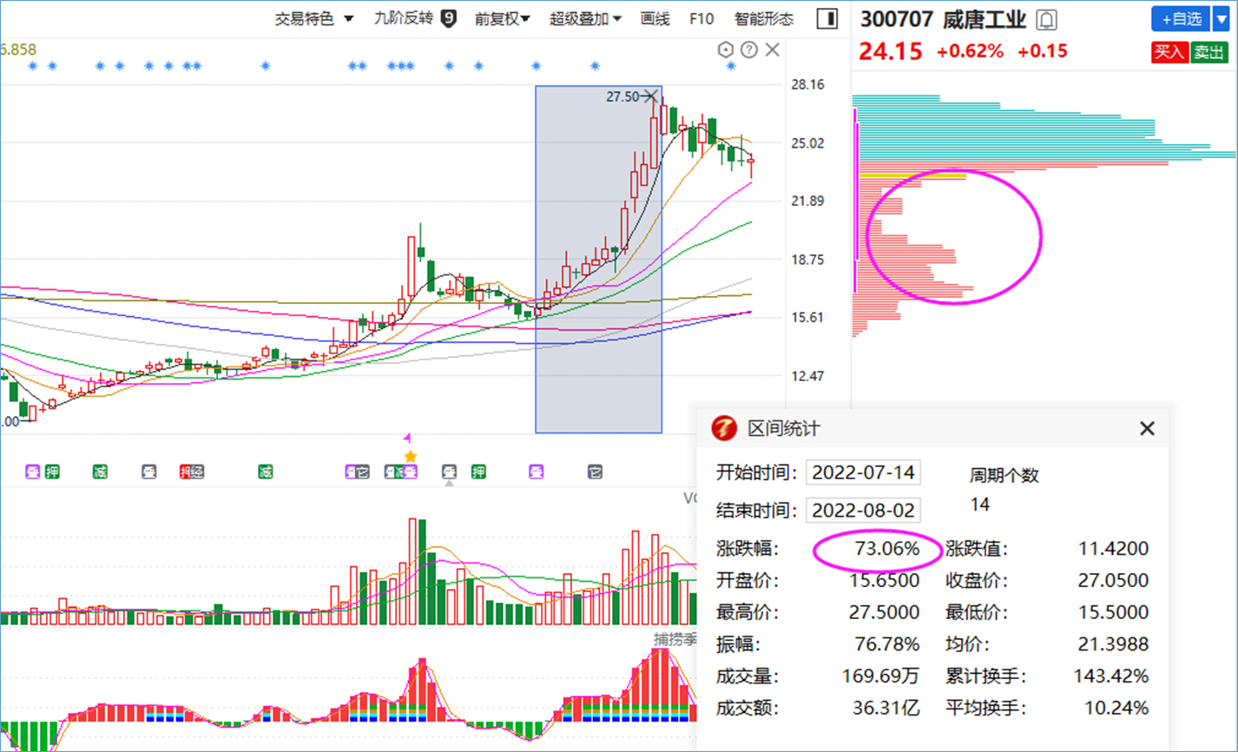Click the green 押 pledge marker near the left

coord(52,472)
